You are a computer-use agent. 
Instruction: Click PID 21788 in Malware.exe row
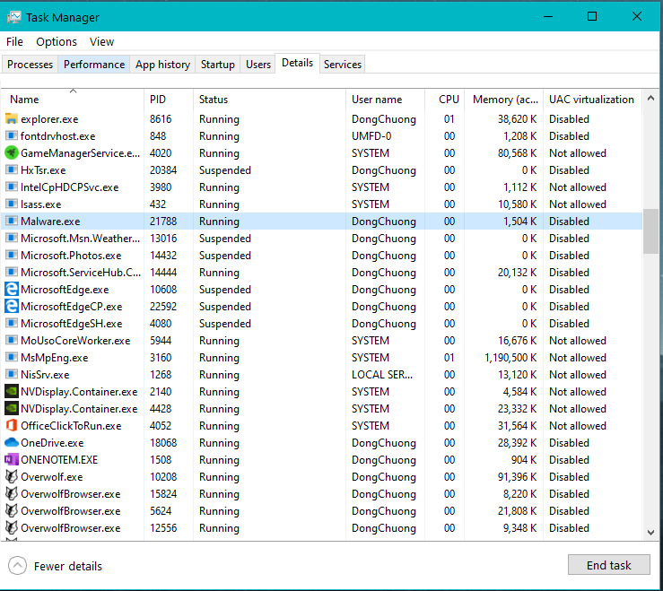click(x=163, y=222)
